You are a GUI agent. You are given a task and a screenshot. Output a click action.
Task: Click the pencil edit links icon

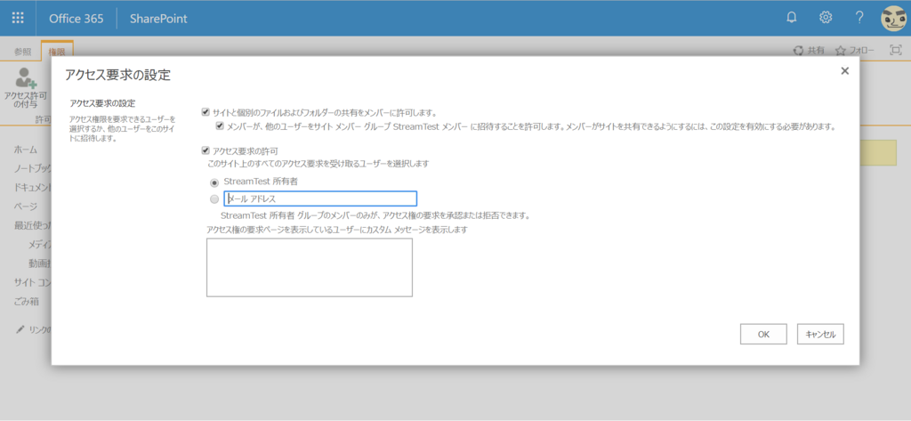pos(20,329)
